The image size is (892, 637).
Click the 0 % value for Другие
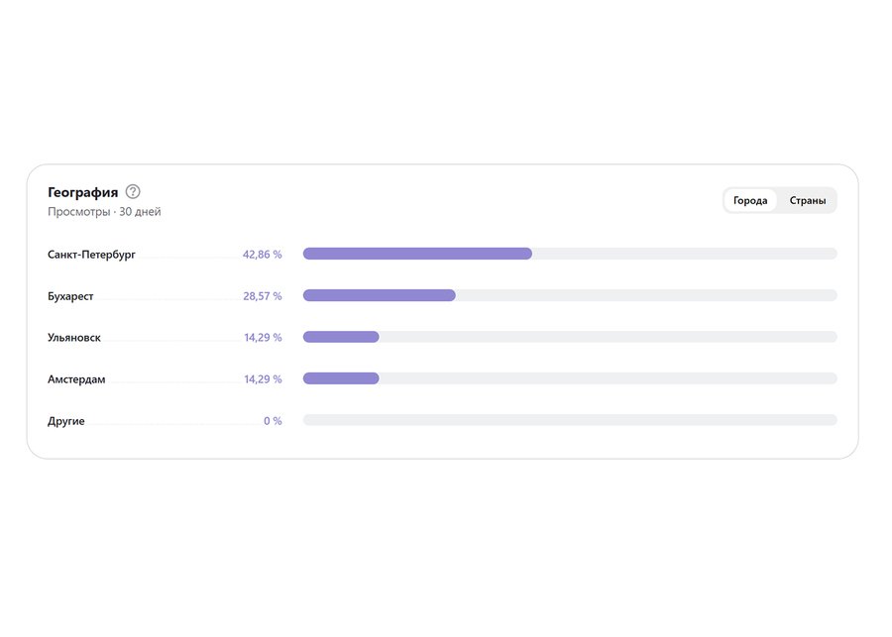click(x=273, y=421)
